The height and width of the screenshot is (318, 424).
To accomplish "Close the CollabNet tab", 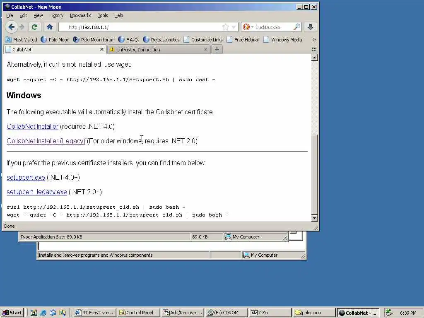I will pos(102,50).
